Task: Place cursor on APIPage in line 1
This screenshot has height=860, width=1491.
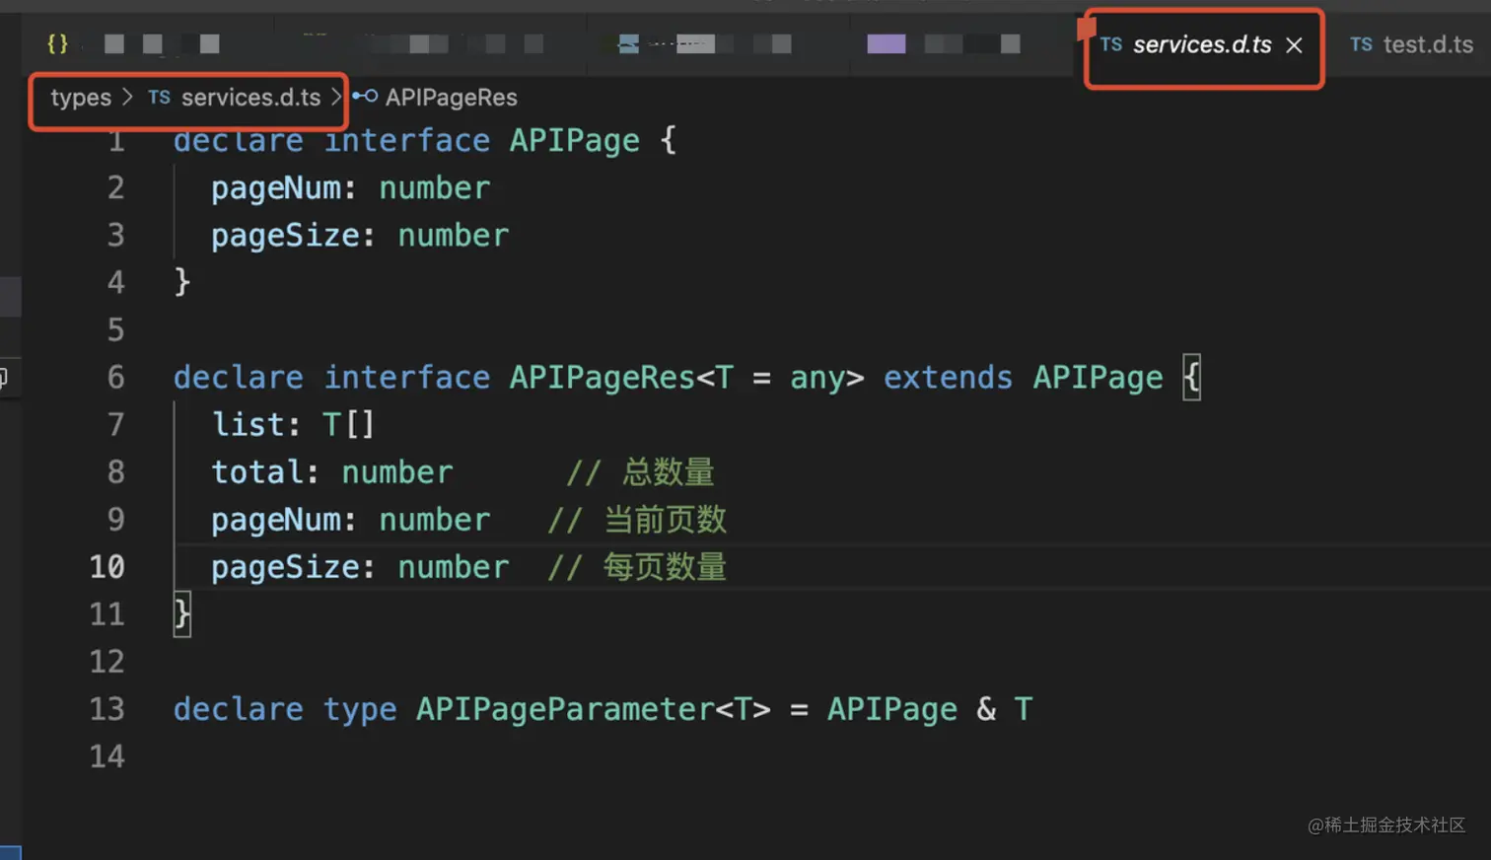Action: (x=575, y=141)
